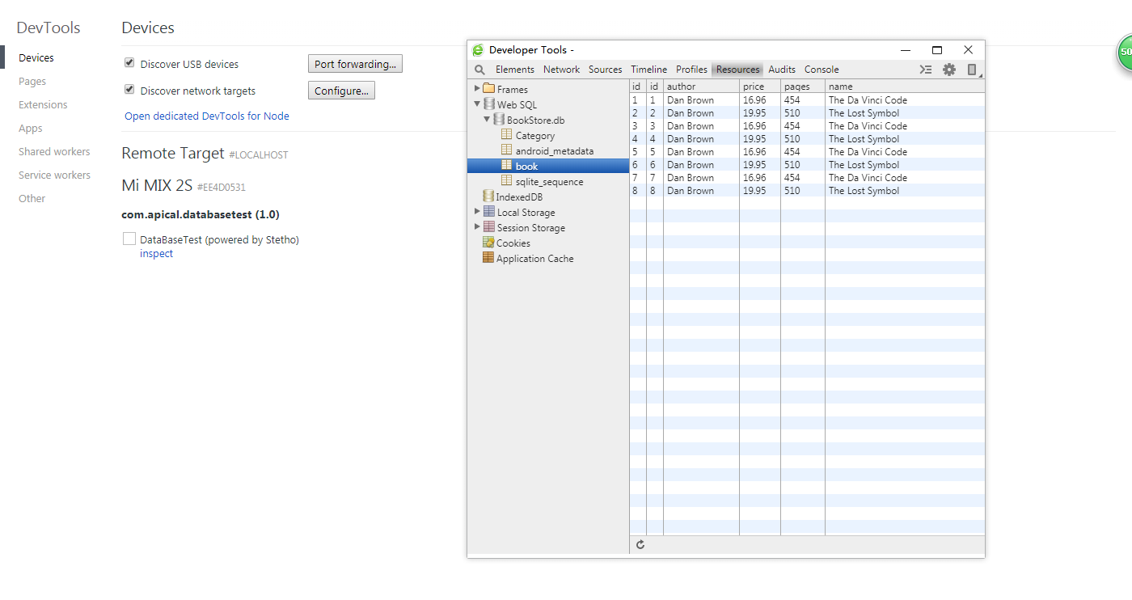
Task: Click the Category table icon
Action: pyautogui.click(x=507, y=135)
